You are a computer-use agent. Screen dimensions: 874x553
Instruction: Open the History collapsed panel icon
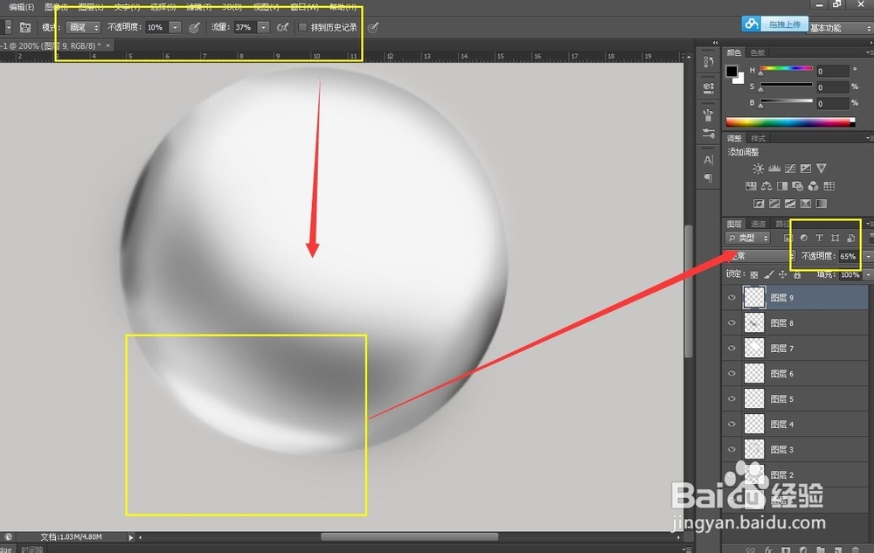[x=709, y=62]
